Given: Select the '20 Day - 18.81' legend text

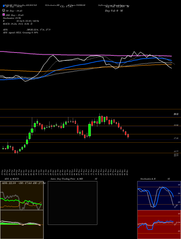Looking at the screenshot, I should click(14, 7).
